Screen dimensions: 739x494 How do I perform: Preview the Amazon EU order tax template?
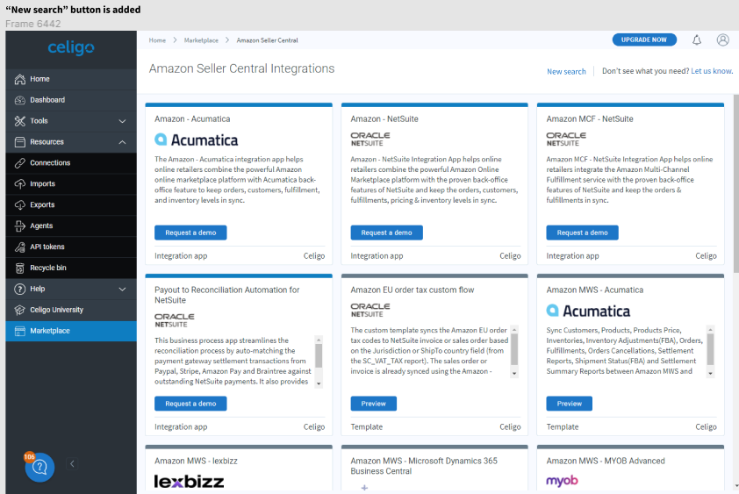[373, 404]
